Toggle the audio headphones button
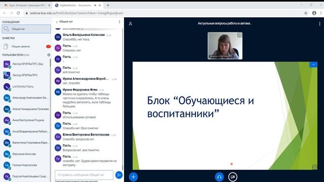324x182 pixels. 219,177
